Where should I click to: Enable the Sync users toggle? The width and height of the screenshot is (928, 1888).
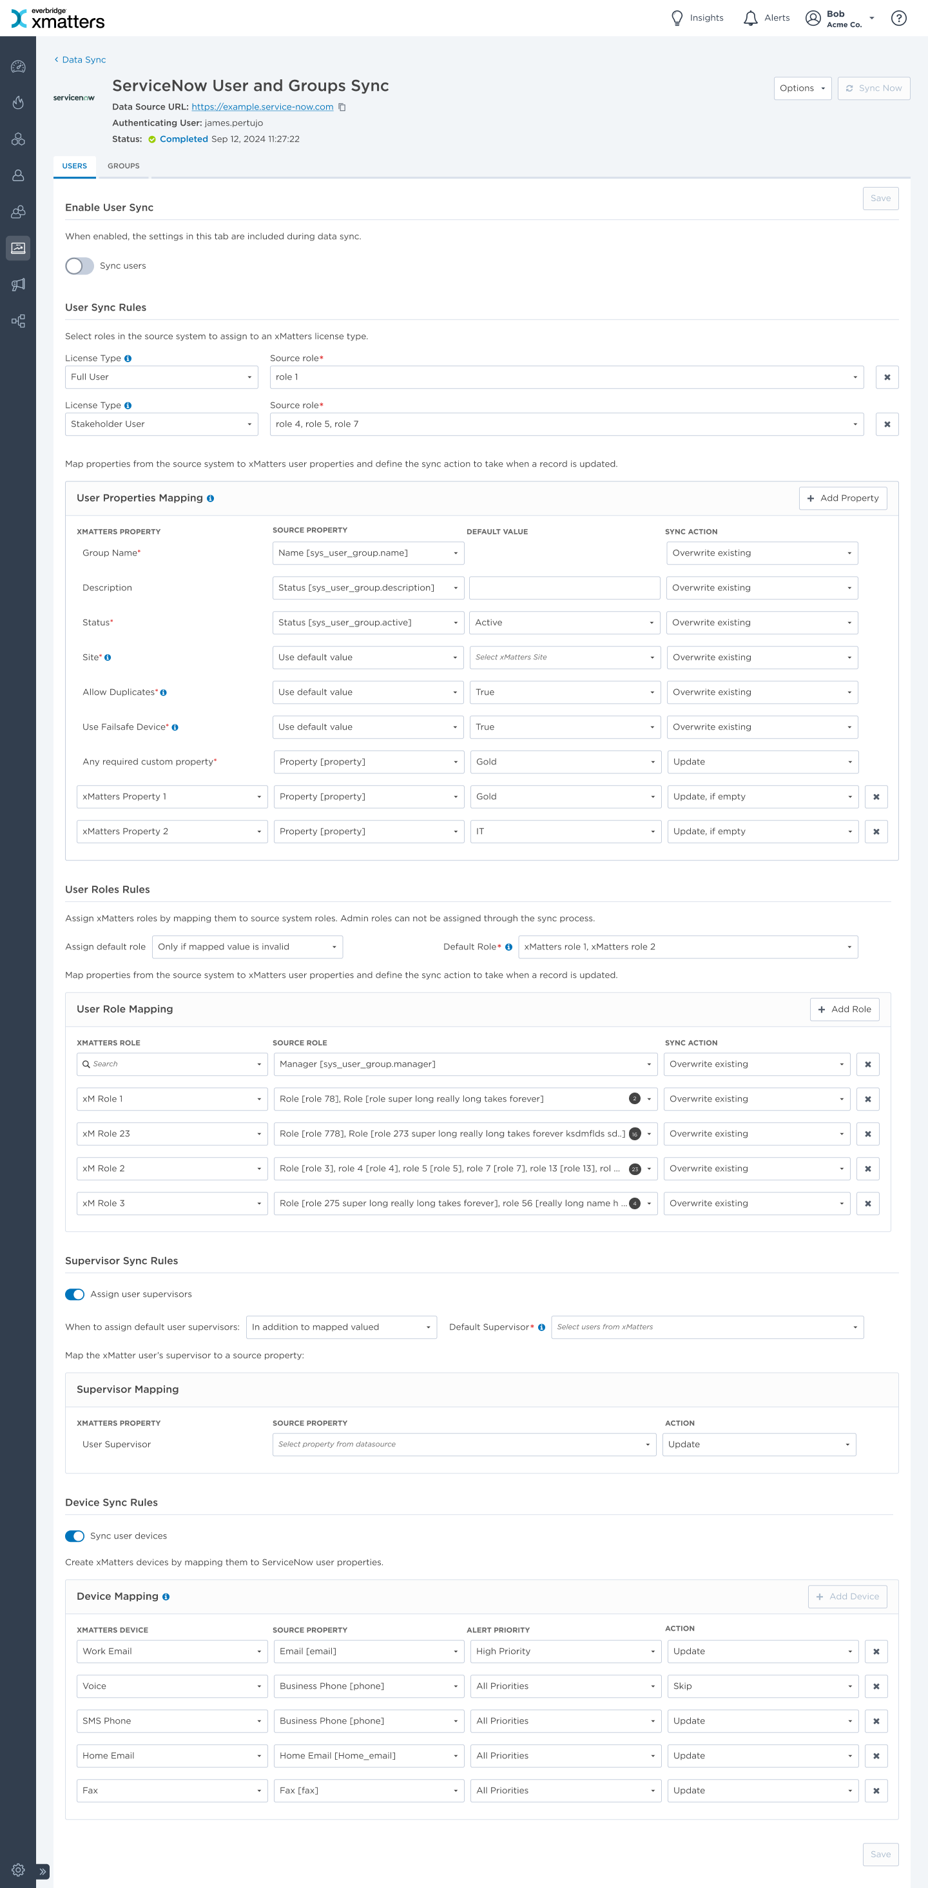[79, 266]
